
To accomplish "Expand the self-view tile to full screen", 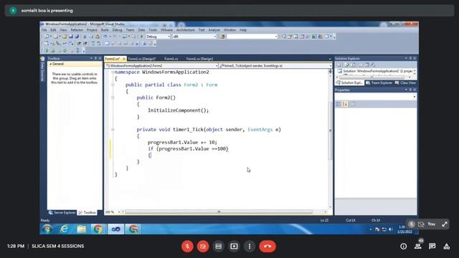I will pyautogui.click(x=445, y=224).
